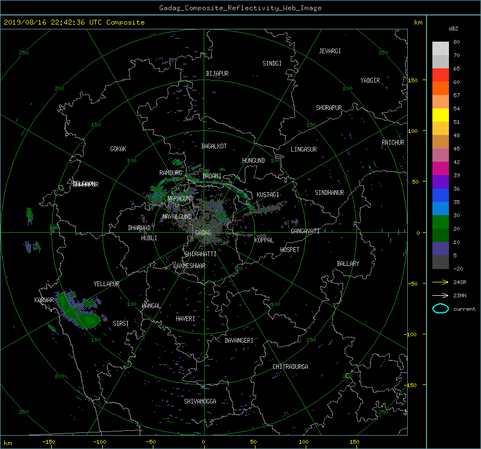Image resolution: width=481 pixels, height=449 pixels.
Task: Click the HUNGUND city label
Action: coord(253,161)
